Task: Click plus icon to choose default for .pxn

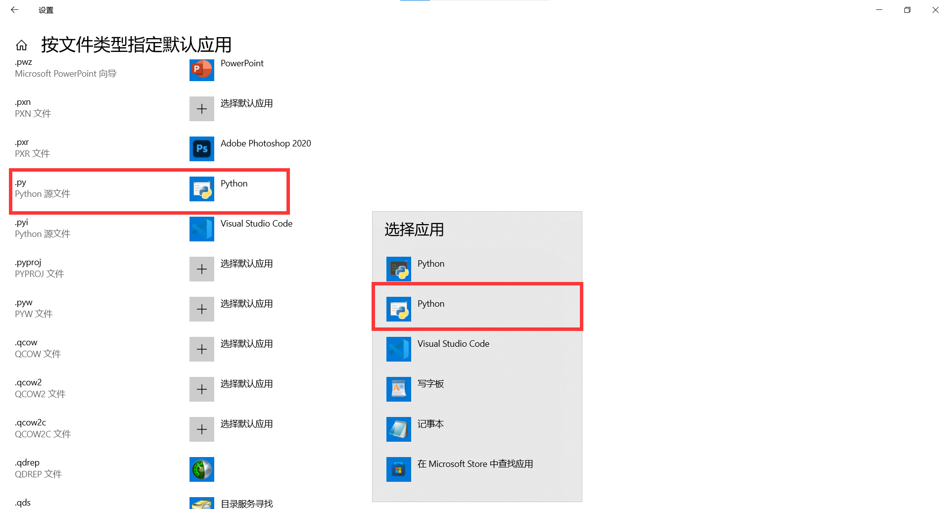Action: [202, 109]
